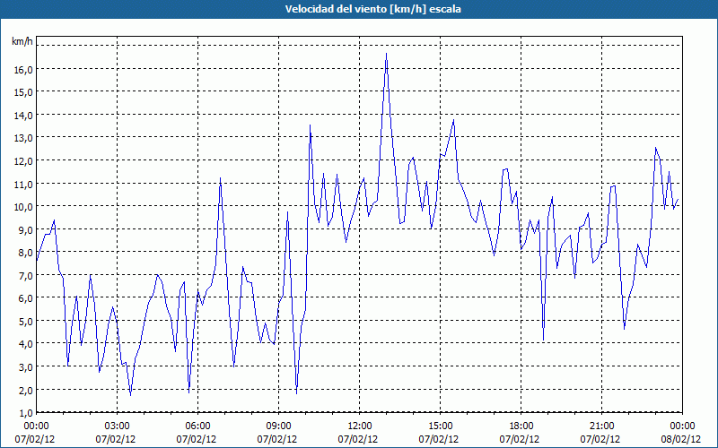Select the 15,0 y-axis value
This screenshot has height=448, width=718.
pos(23,92)
